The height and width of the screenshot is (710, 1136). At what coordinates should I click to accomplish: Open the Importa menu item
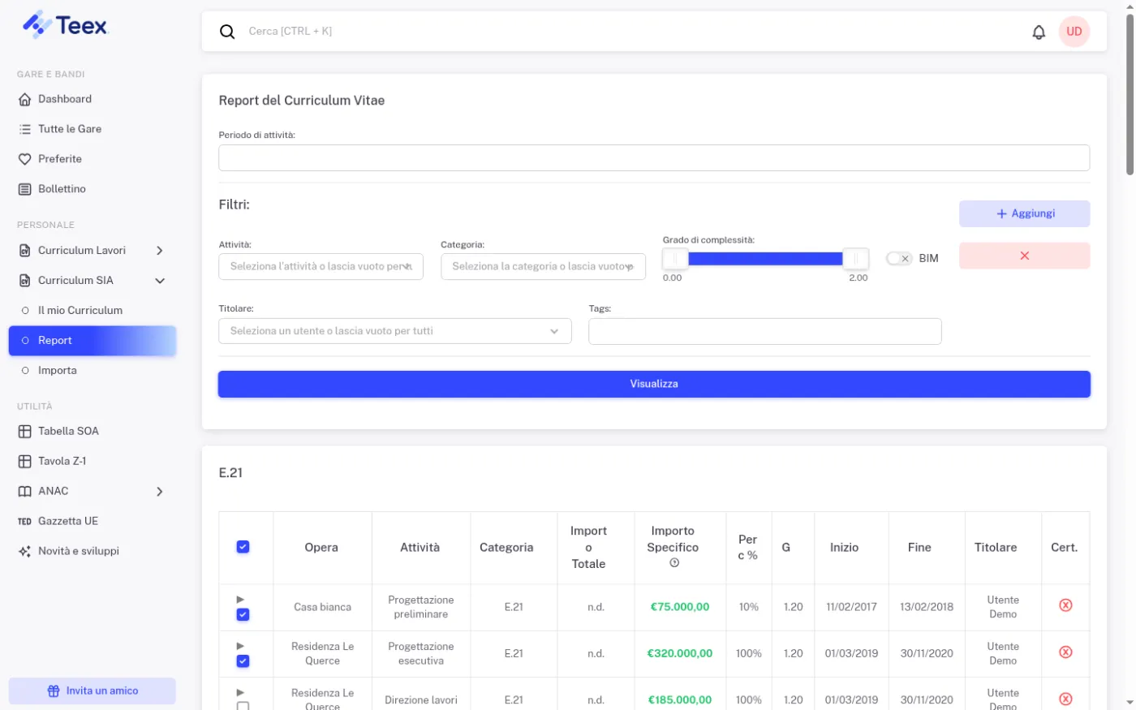click(93, 371)
